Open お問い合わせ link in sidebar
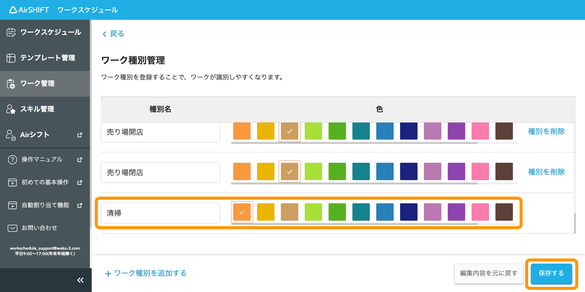 pyautogui.click(x=45, y=228)
